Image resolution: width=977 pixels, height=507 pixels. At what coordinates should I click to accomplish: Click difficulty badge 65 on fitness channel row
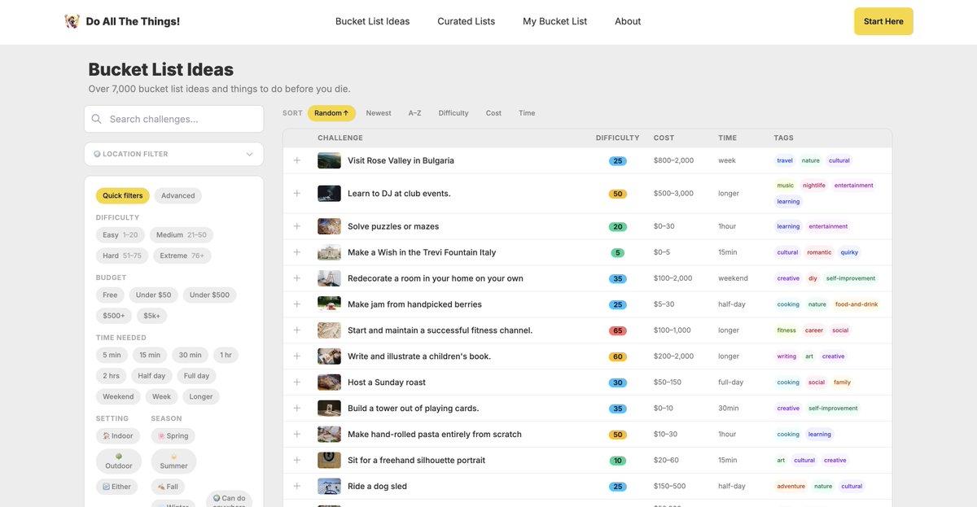(618, 330)
